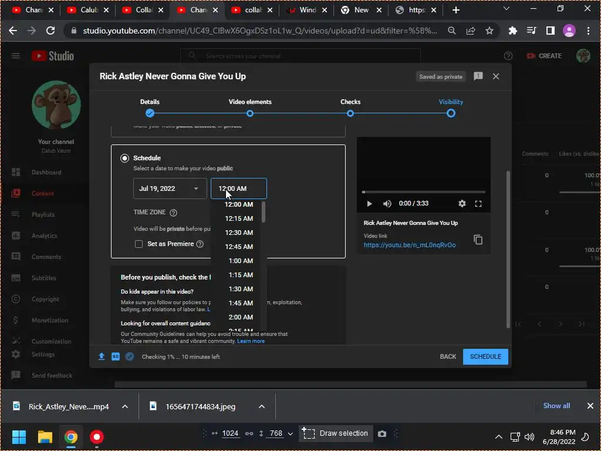Bookmark this page with star icon

point(489,31)
